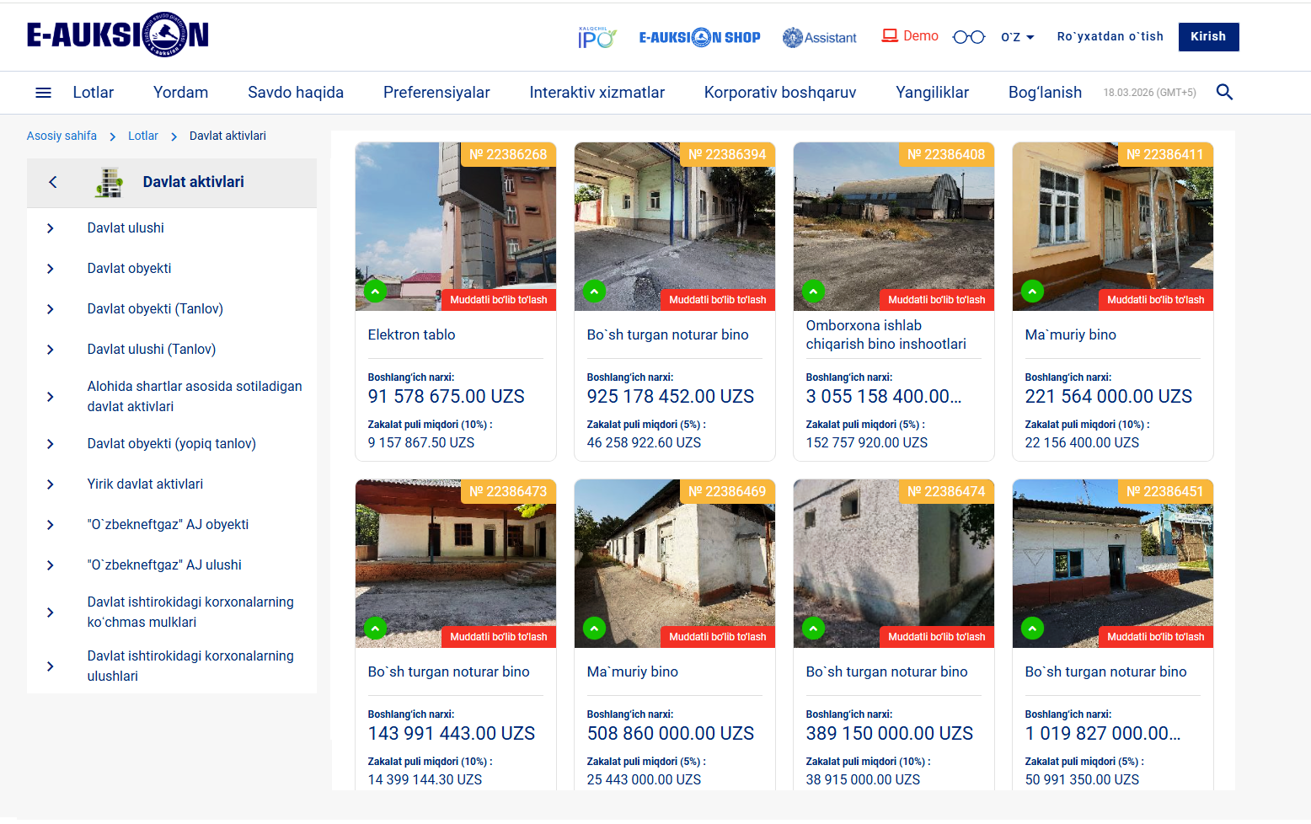The width and height of the screenshot is (1311, 824).
Task: Expand Yirik davlat aktivlari category
Action: [51, 484]
